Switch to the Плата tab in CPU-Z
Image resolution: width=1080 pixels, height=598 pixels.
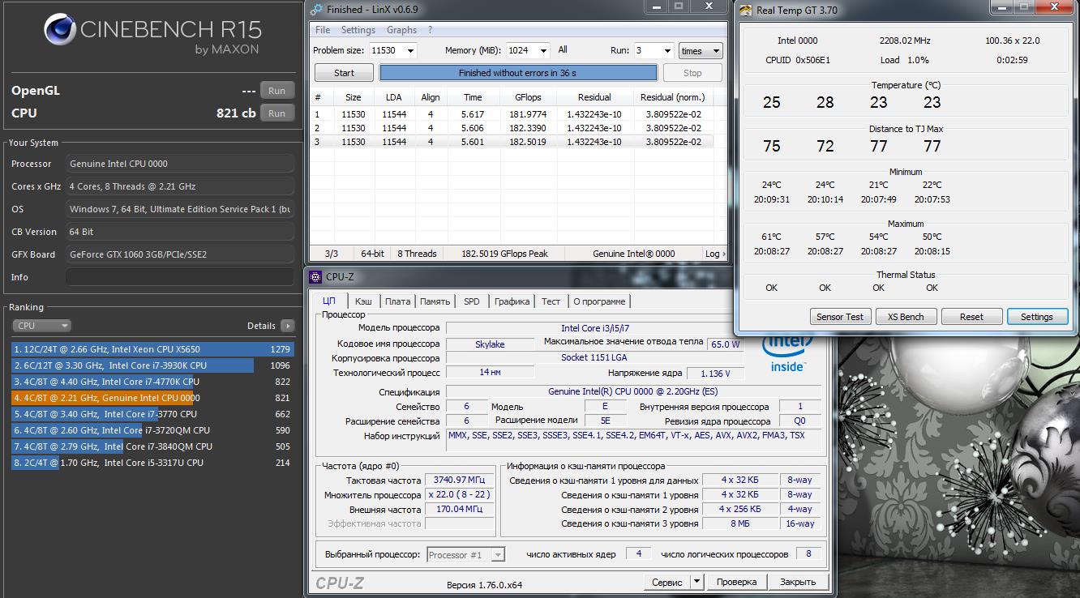[x=397, y=301]
